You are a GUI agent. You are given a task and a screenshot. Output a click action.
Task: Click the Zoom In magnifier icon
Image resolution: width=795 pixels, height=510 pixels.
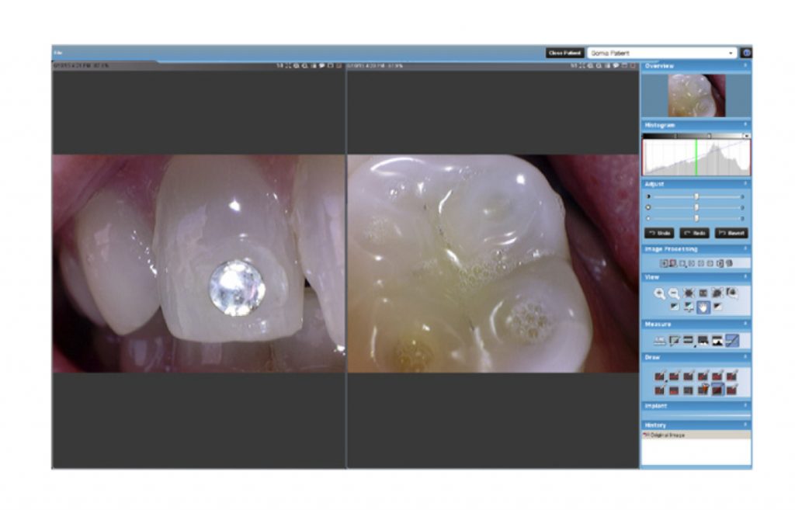click(659, 293)
